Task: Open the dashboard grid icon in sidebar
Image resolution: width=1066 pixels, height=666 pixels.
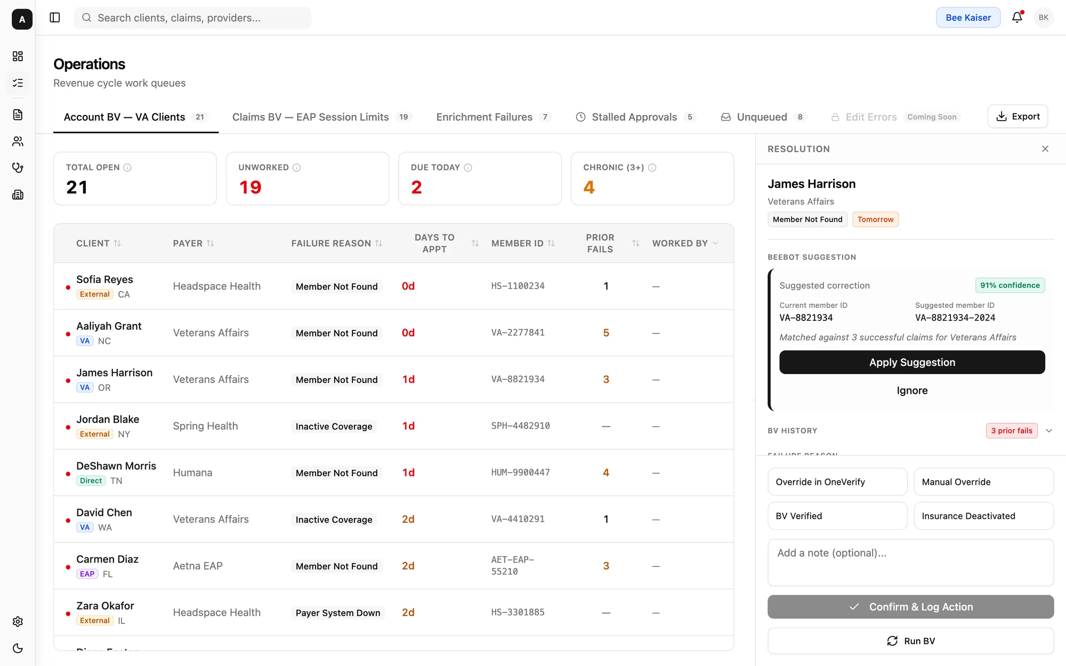Action: coord(18,56)
